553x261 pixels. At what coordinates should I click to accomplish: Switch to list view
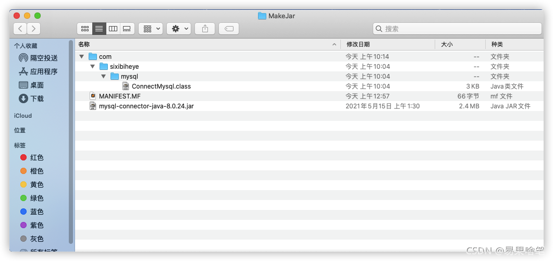pyautogui.click(x=99, y=29)
